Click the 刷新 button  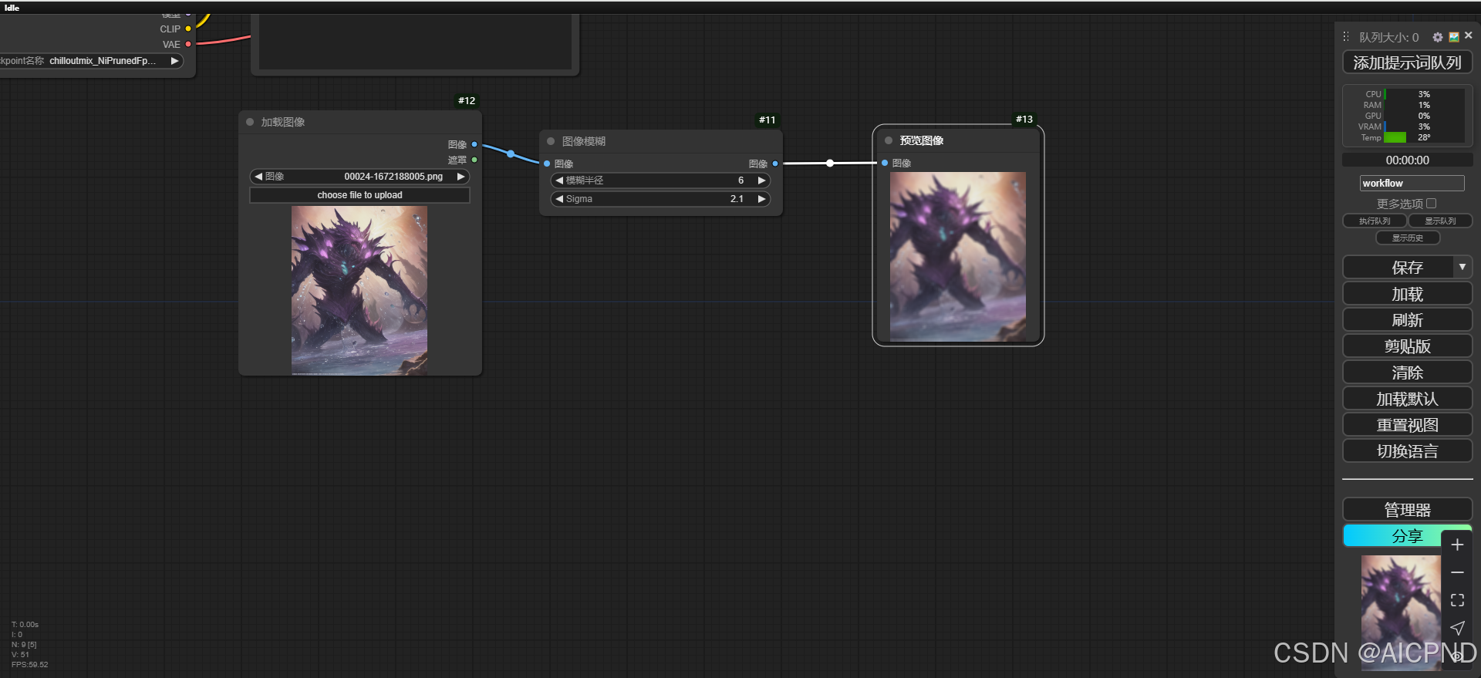pos(1407,320)
